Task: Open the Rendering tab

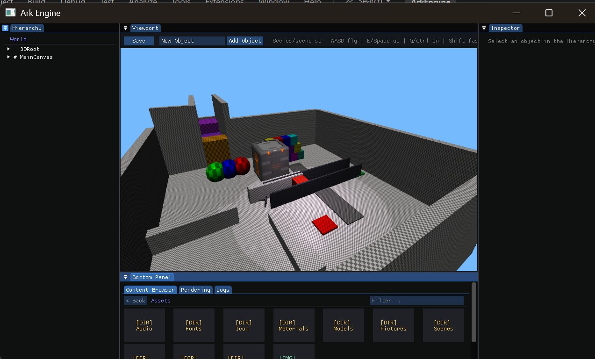Action: [x=195, y=290]
